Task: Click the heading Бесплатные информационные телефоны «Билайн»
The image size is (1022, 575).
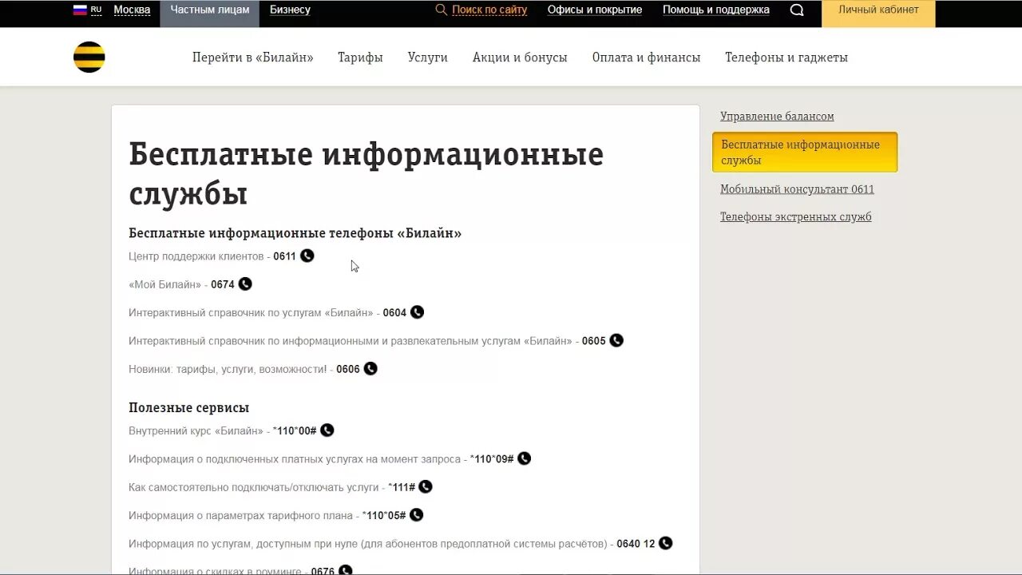Action: [295, 233]
